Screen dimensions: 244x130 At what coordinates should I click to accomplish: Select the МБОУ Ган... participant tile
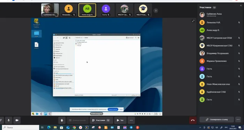(x=124, y=10)
